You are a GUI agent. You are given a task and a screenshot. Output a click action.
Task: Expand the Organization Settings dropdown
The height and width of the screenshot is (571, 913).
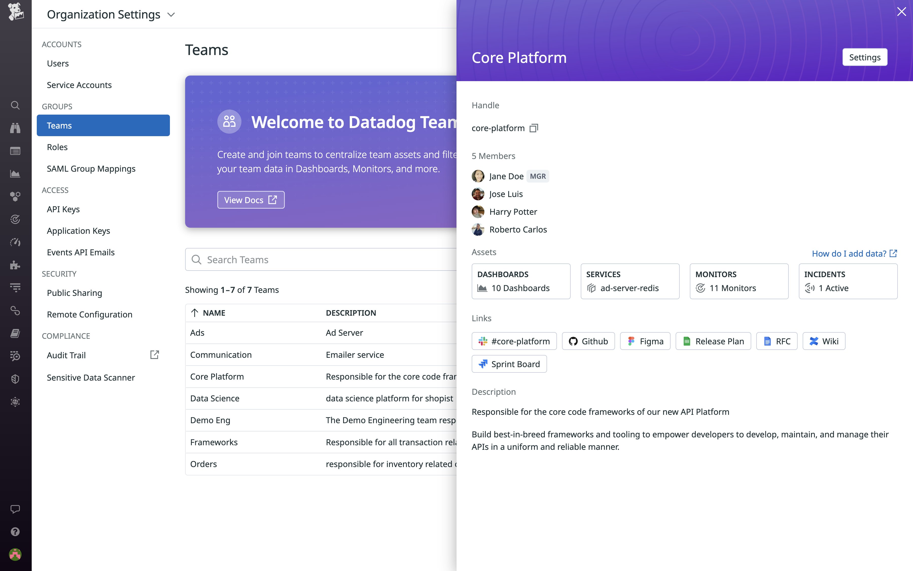(171, 14)
